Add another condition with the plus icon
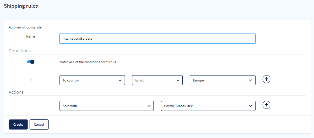314x138 pixels. point(266,79)
